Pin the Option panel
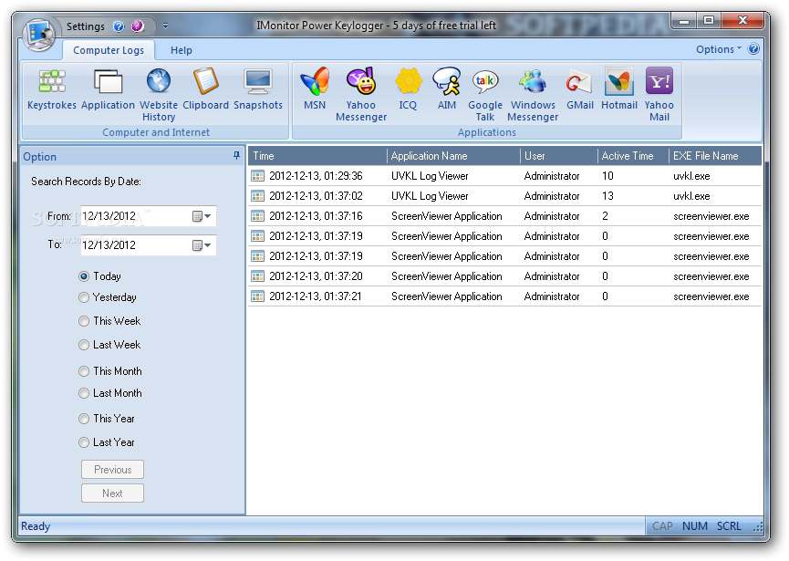The height and width of the screenshot is (561, 789). (236, 155)
